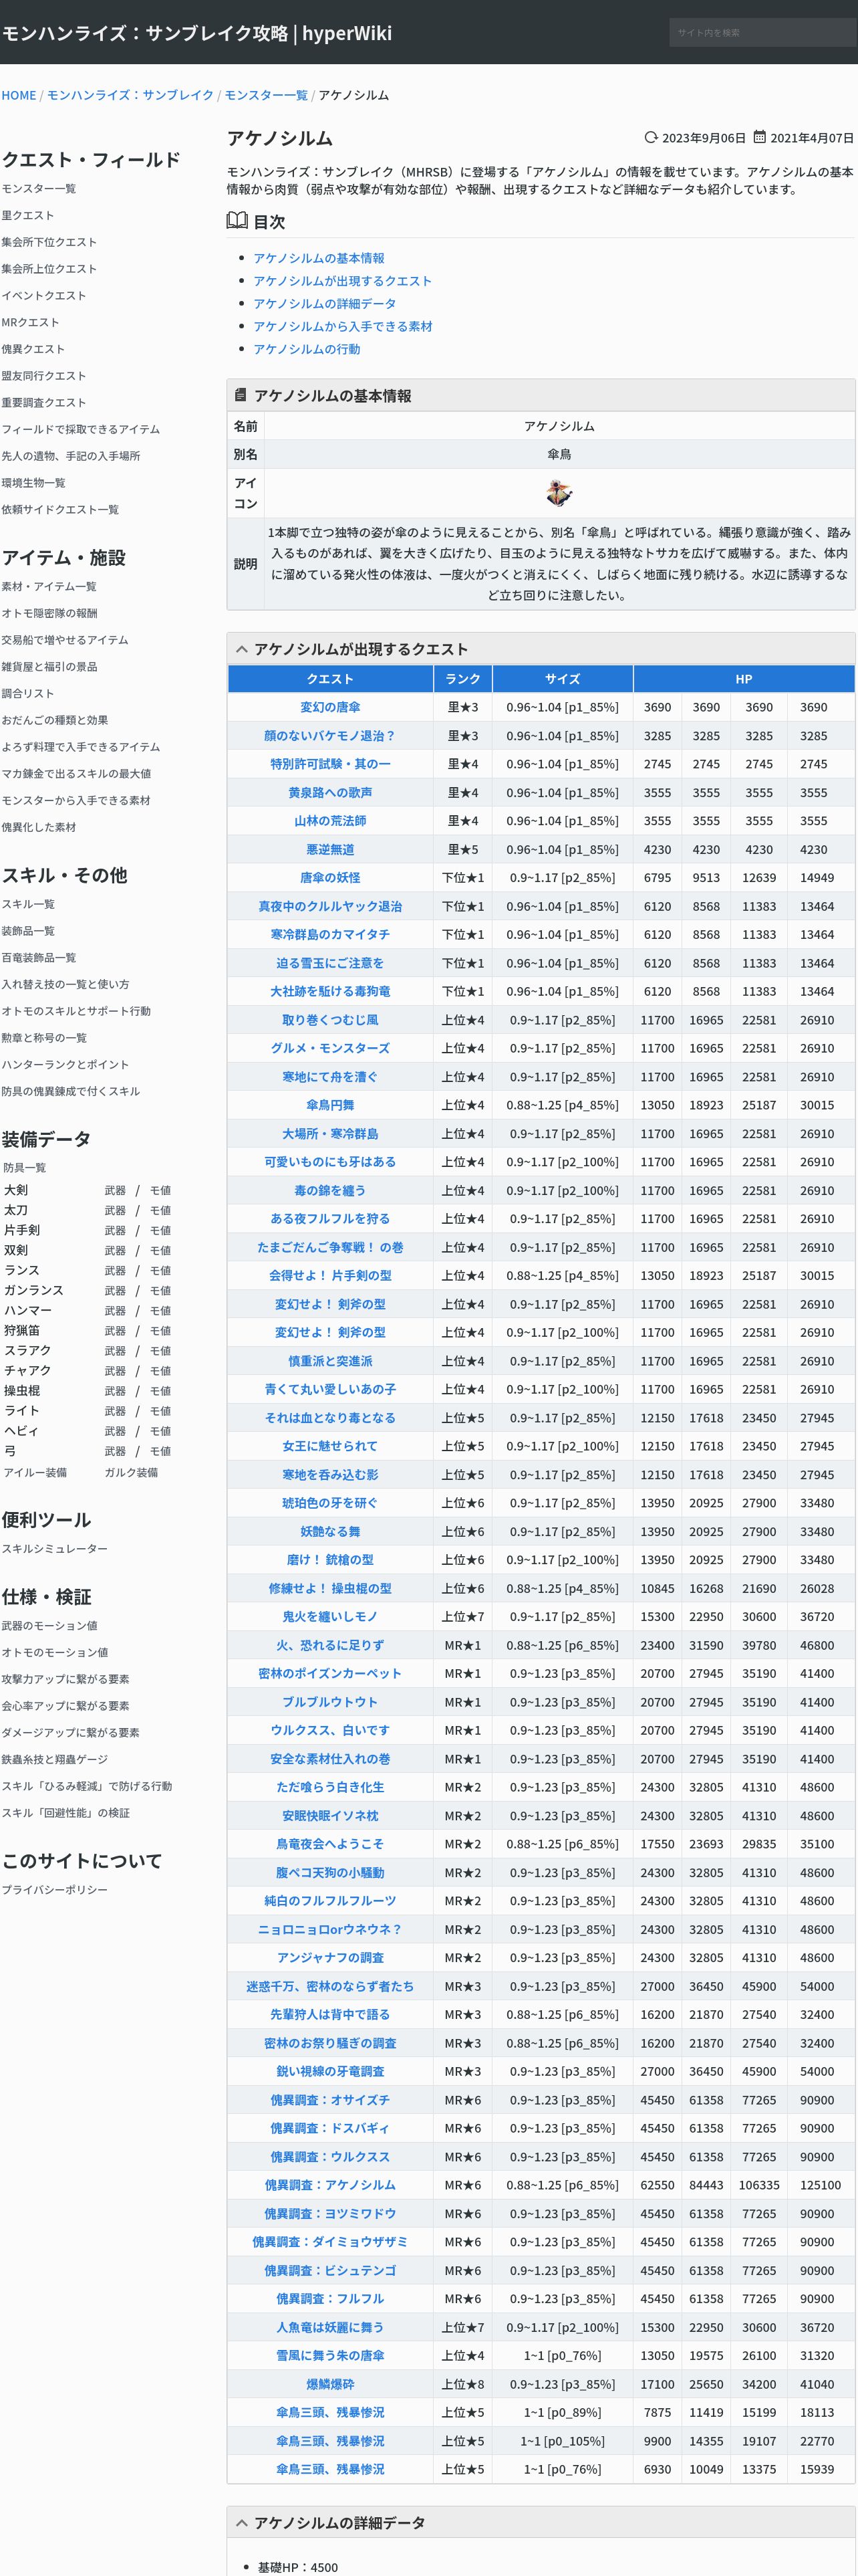
Task: Jump to アケノシルムから入手できる素材 in contents
Action: click(x=343, y=326)
